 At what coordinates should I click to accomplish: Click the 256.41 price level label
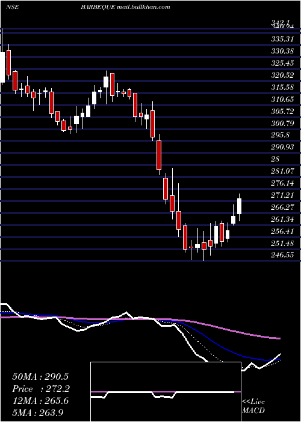282,231
